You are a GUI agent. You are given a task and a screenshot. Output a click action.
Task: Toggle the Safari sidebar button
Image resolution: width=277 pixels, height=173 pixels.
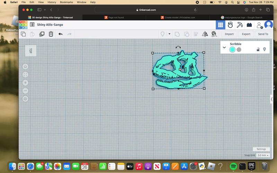pos(39,10)
